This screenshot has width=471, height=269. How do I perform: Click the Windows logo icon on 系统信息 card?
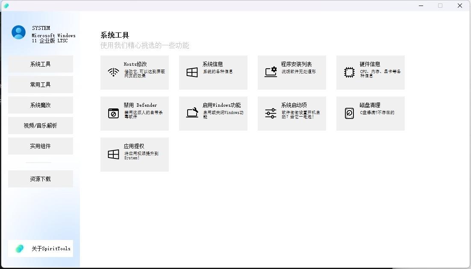point(192,72)
